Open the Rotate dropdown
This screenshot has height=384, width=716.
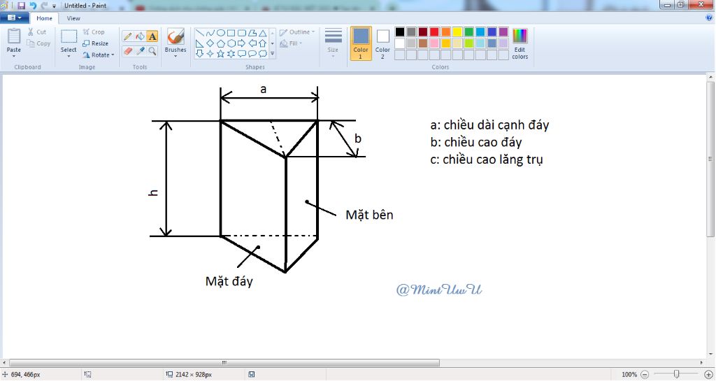point(99,55)
